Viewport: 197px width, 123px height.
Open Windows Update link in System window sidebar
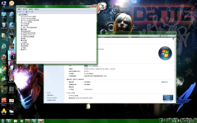coord(52,98)
